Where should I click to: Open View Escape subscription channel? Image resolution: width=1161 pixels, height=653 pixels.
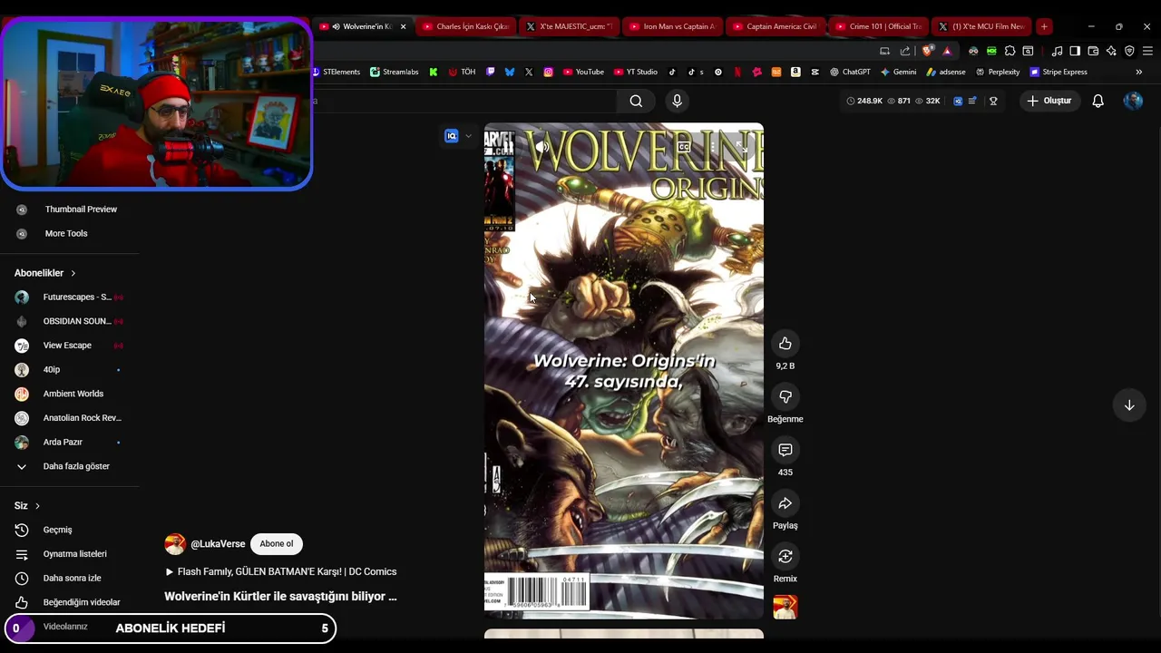[x=69, y=346]
